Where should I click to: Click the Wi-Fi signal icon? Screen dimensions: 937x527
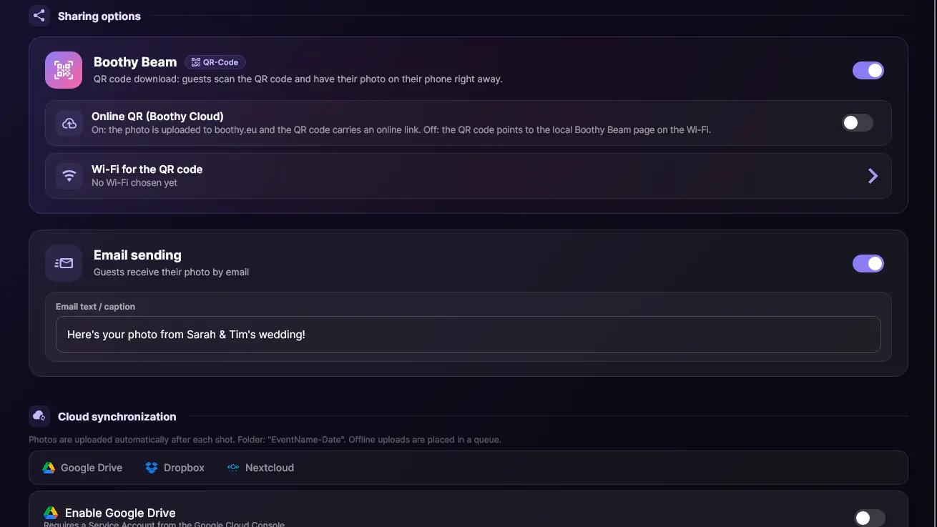69,176
